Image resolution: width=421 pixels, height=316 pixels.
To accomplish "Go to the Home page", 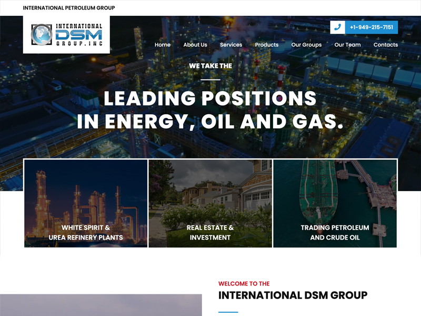I will point(163,45).
